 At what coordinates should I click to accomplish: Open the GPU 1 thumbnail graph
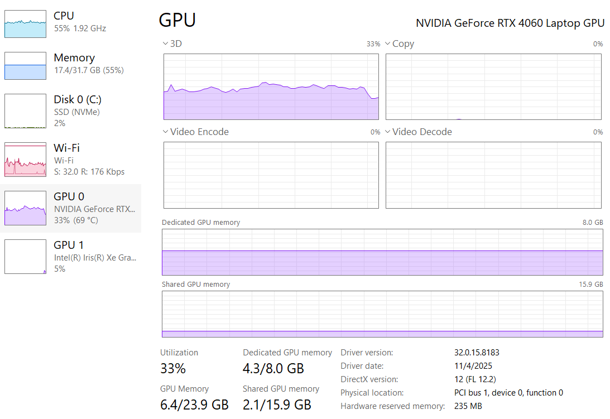[x=25, y=257]
